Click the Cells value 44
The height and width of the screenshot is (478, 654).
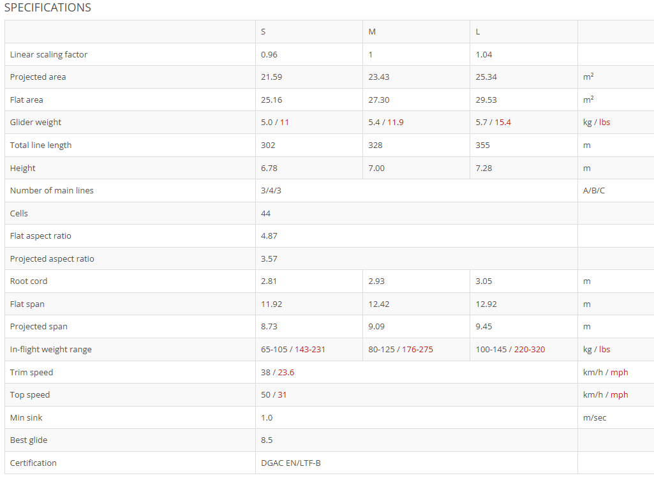click(265, 214)
